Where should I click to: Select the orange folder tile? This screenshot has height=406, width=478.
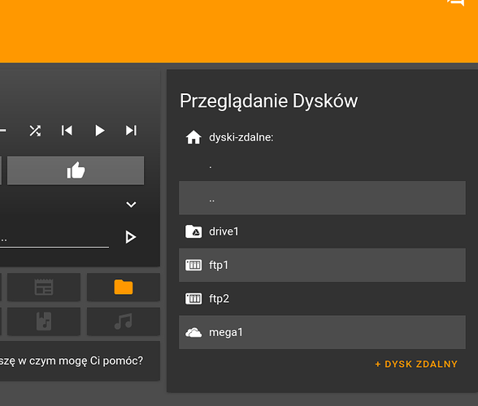(x=124, y=287)
